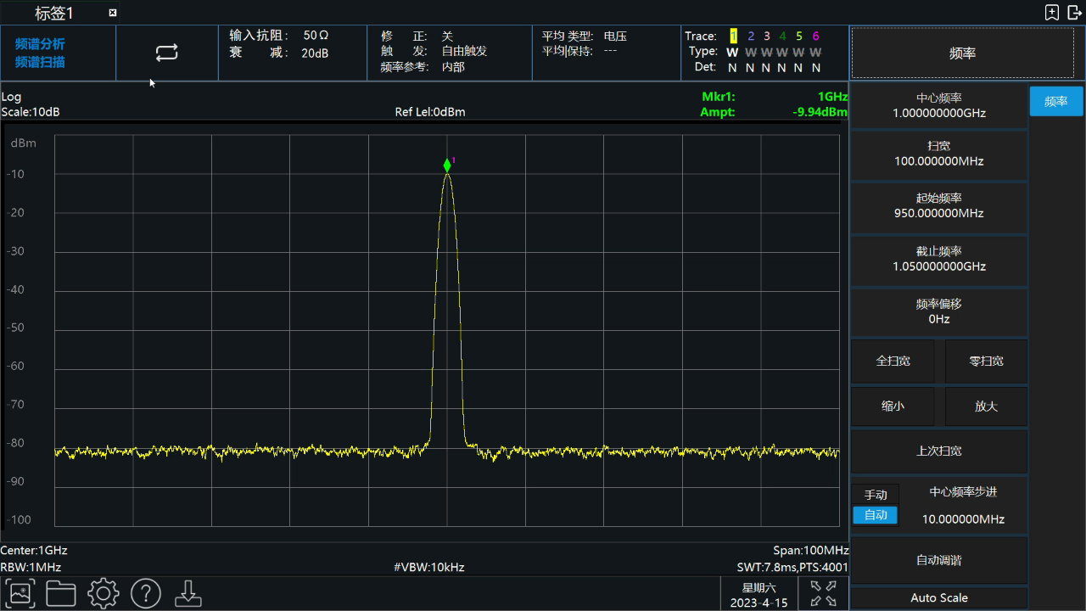The image size is (1086, 611).
Task: Click the 全扫宽 full span button
Action: point(893,361)
